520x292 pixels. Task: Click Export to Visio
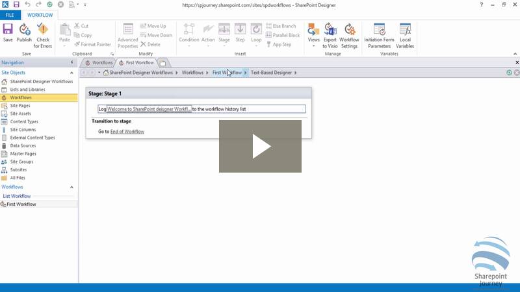click(330, 36)
